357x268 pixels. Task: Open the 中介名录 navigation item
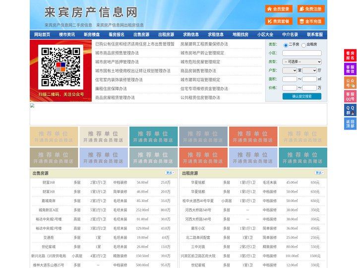coord(290,35)
